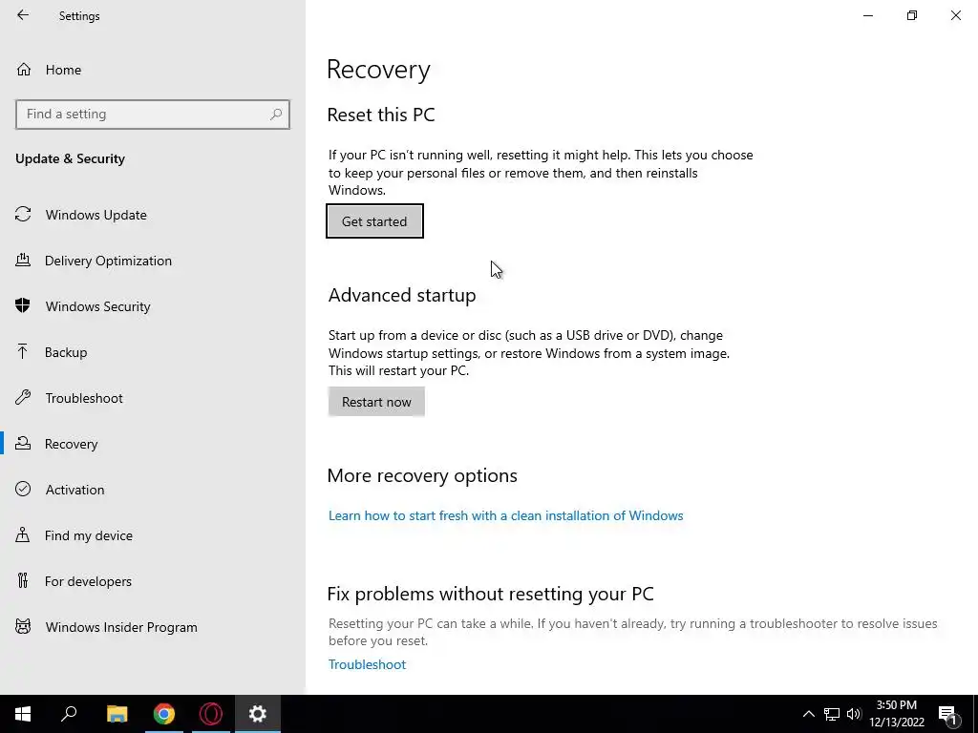Open the Action Center notifications
The image size is (978, 733).
coord(947,714)
